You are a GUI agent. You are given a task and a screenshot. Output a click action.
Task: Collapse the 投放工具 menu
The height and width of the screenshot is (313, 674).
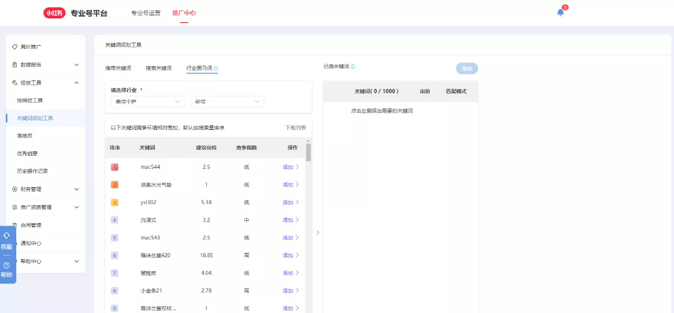[x=76, y=83]
